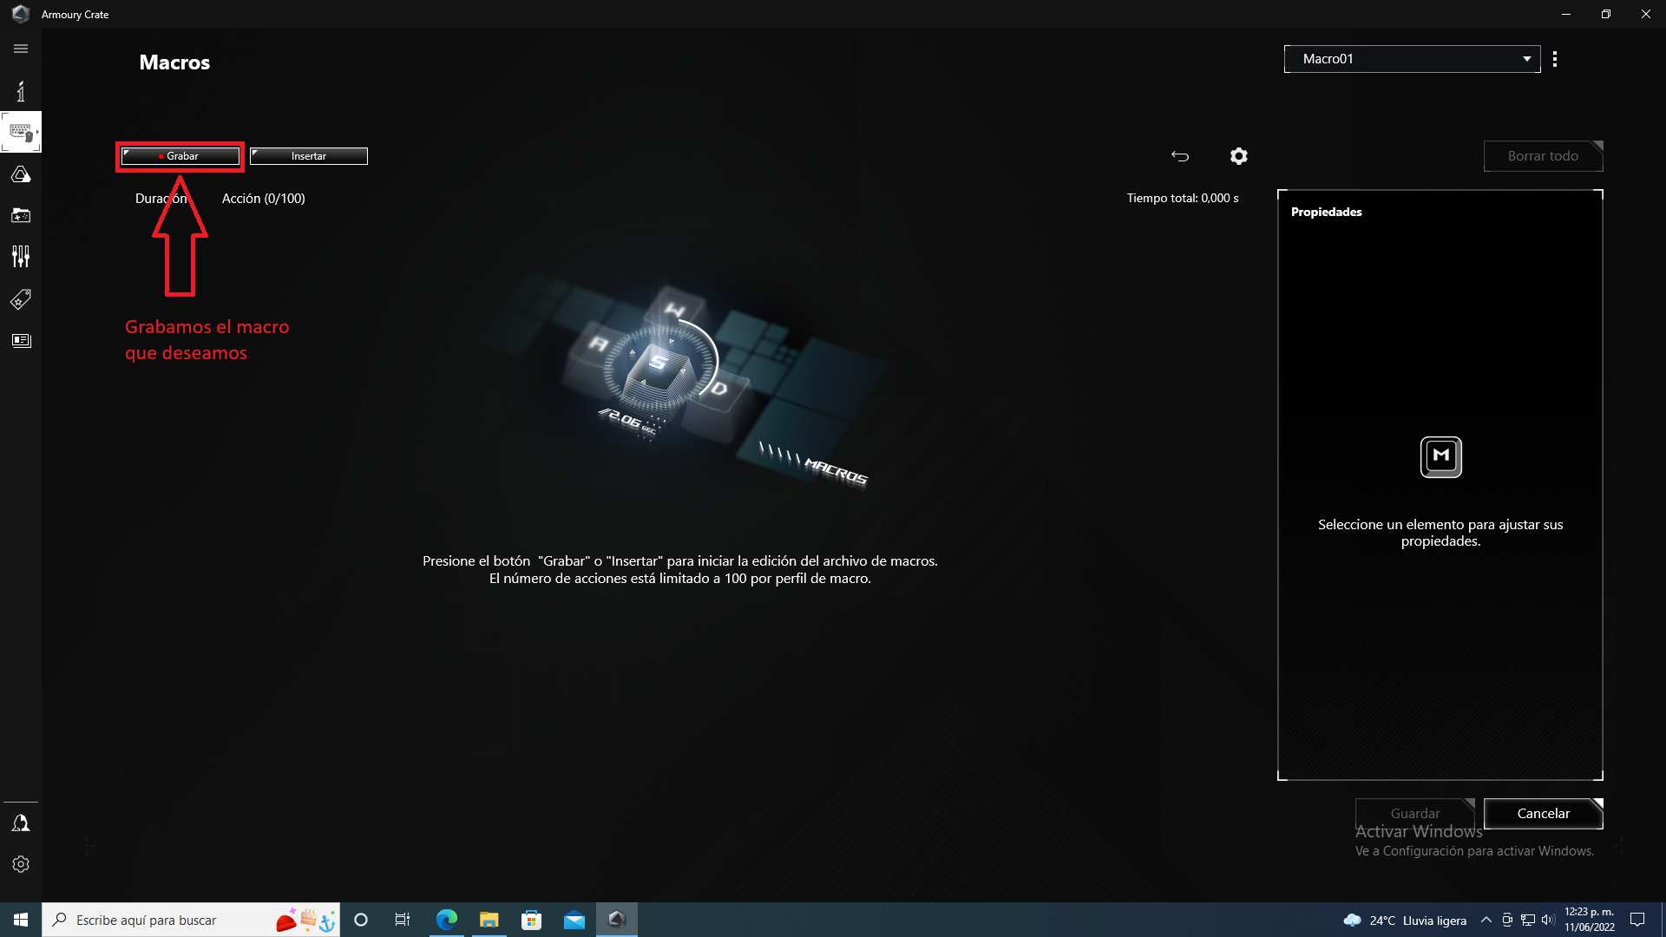Viewport: 1666px width, 937px height.
Task: Open Scenario Profiles sliders icon
Action: point(21,257)
